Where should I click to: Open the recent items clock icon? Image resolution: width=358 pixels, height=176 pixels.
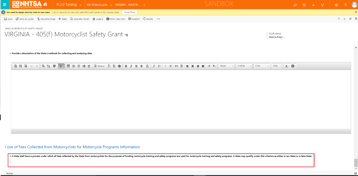click(304, 5)
